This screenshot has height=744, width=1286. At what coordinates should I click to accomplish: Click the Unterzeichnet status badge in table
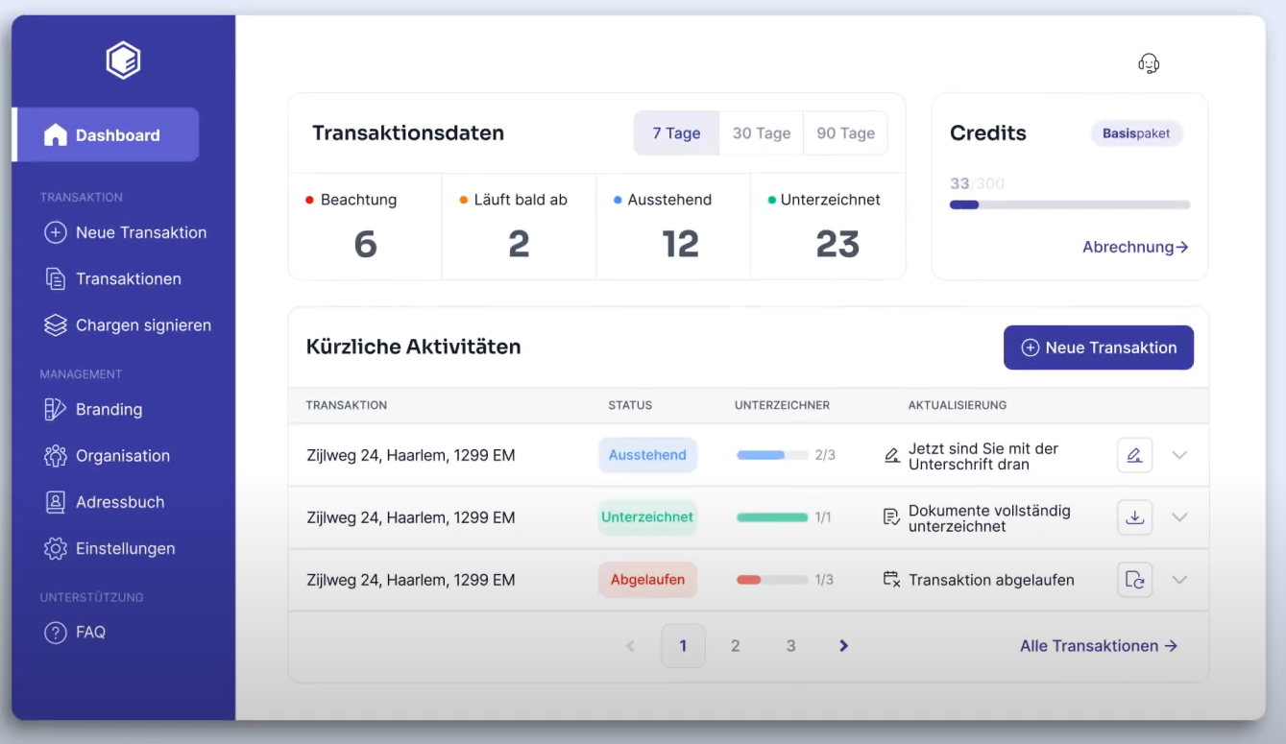pyautogui.click(x=647, y=517)
